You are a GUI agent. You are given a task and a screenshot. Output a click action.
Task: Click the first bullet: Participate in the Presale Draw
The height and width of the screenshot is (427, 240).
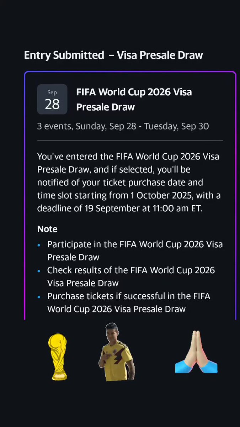(x=135, y=251)
